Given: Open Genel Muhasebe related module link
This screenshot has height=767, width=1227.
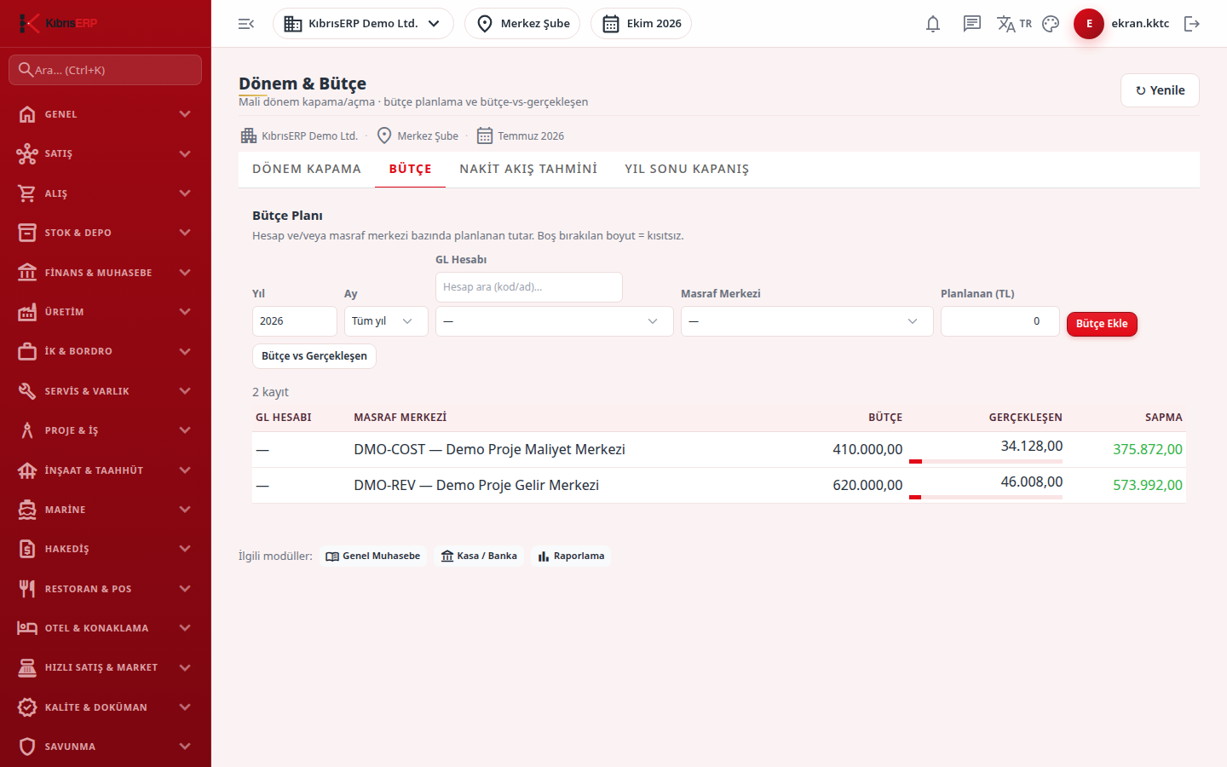Looking at the screenshot, I should tap(373, 557).
